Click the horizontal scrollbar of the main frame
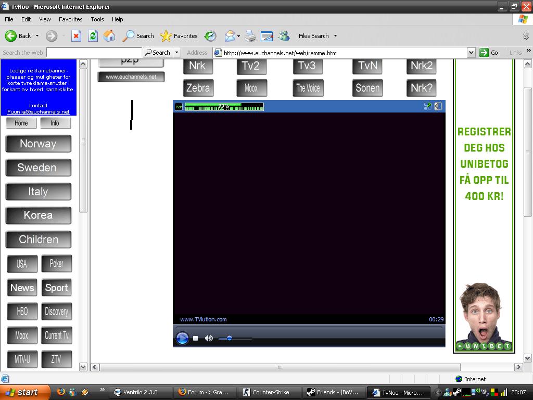 280,367
